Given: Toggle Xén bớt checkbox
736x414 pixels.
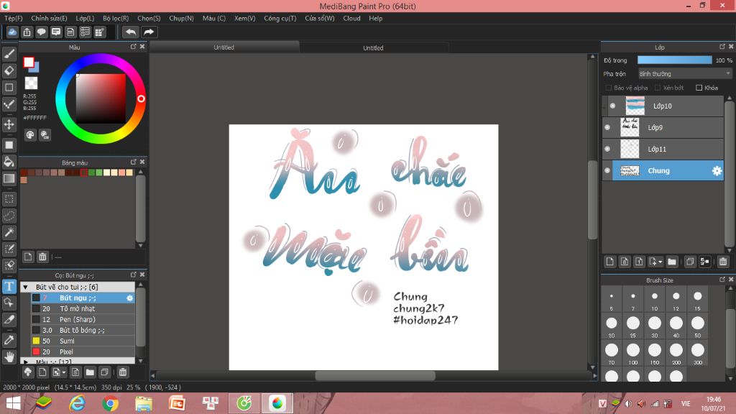Looking at the screenshot, I should coord(658,88).
